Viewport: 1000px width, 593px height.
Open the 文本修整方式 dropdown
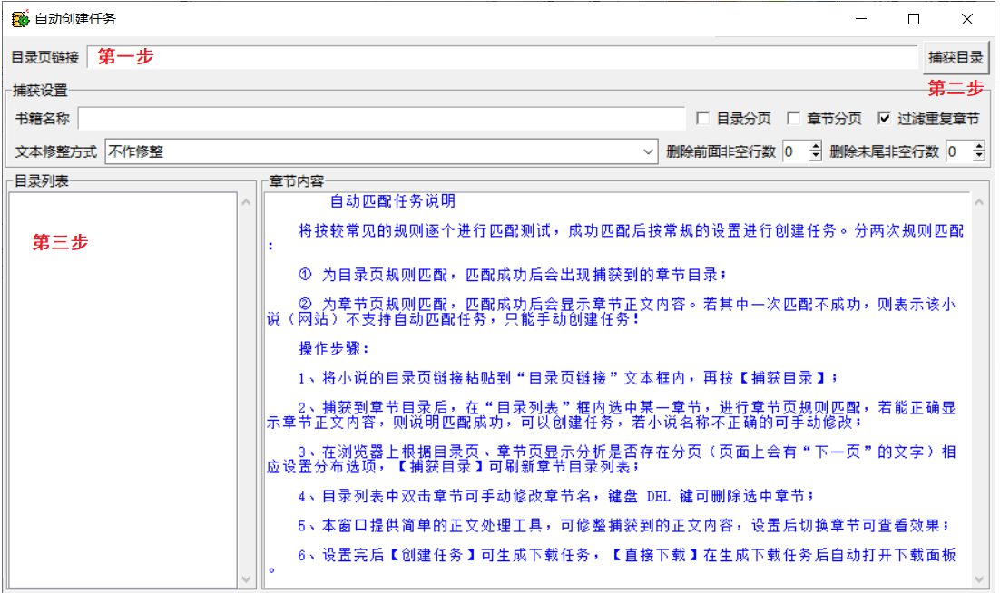coord(648,151)
